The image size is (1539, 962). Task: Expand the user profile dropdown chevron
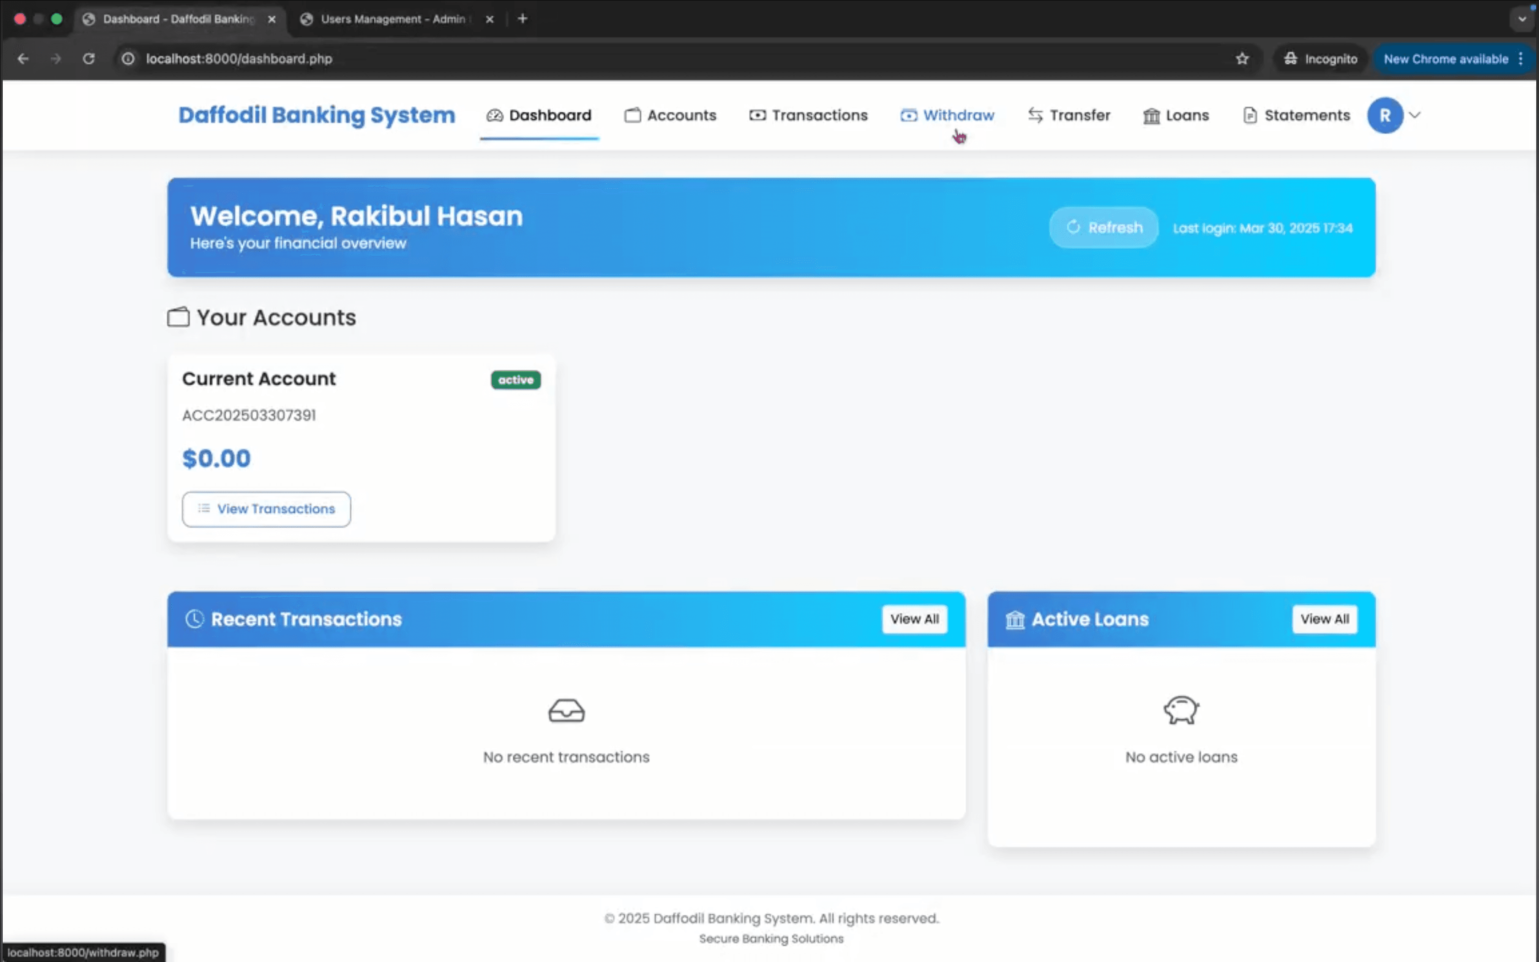point(1415,115)
